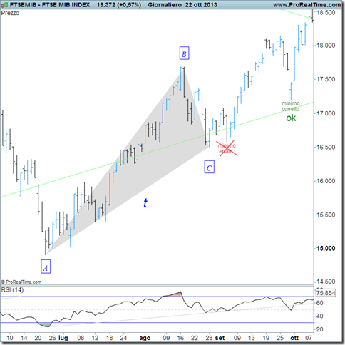Select the boxed B wave label

(184, 53)
